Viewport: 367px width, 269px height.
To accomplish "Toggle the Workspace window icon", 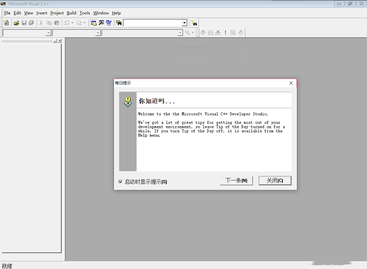I will [x=94, y=23].
